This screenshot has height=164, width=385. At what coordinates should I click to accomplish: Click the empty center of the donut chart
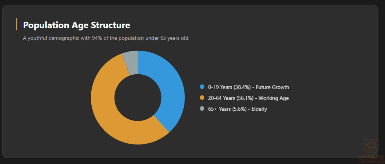[138, 98]
